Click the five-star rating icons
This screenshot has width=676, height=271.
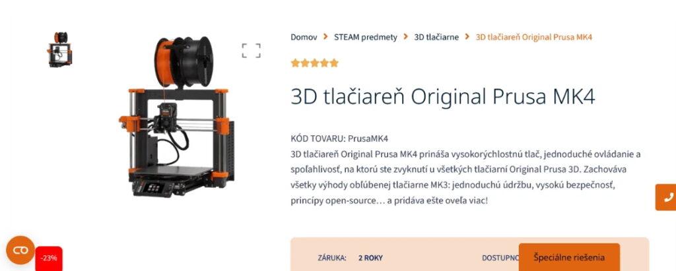coord(314,63)
